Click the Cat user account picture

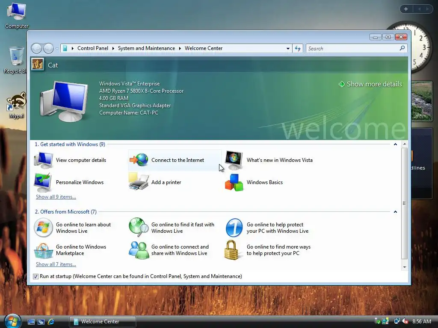click(x=38, y=65)
